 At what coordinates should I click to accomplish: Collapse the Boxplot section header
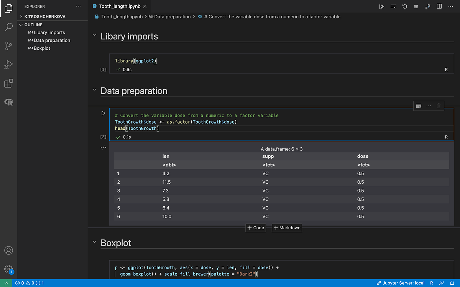94,241
